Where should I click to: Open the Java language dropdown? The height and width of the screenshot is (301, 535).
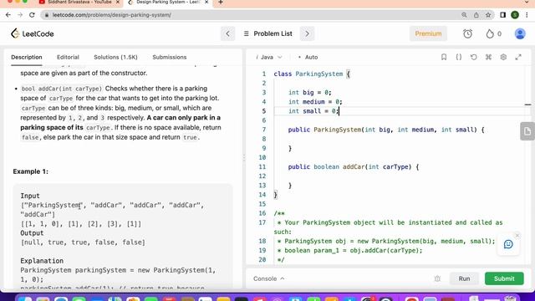(x=269, y=57)
